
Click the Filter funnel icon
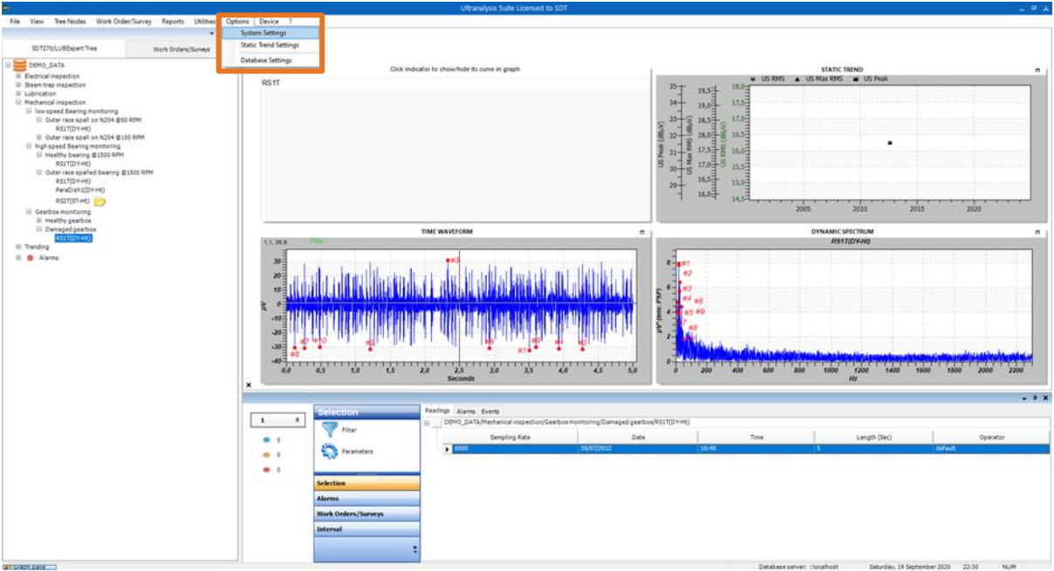click(330, 430)
